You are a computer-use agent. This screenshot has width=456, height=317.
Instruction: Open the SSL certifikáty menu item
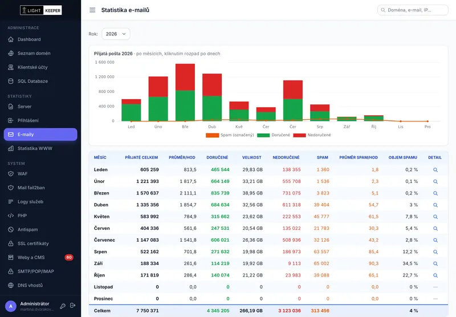coord(40,243)
